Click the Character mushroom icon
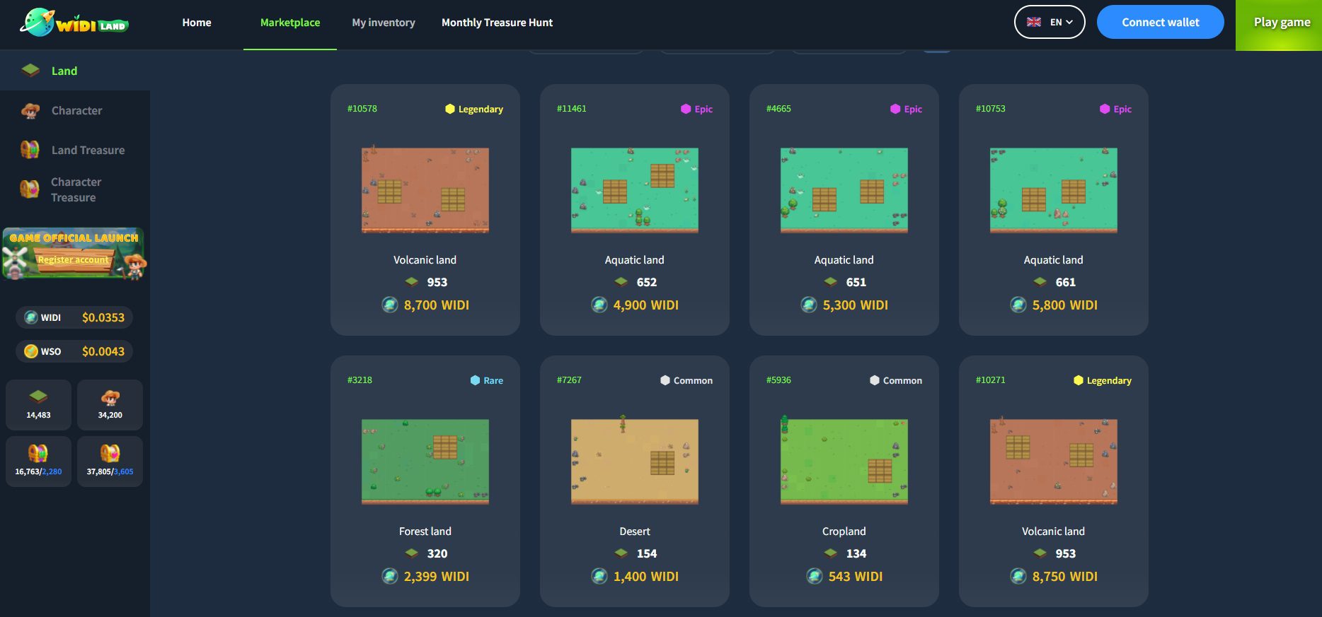 click(x=30, y=110)
